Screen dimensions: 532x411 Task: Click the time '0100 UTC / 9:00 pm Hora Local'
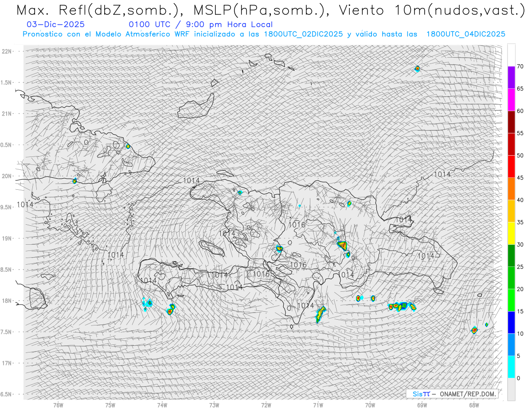click(200, 24)
